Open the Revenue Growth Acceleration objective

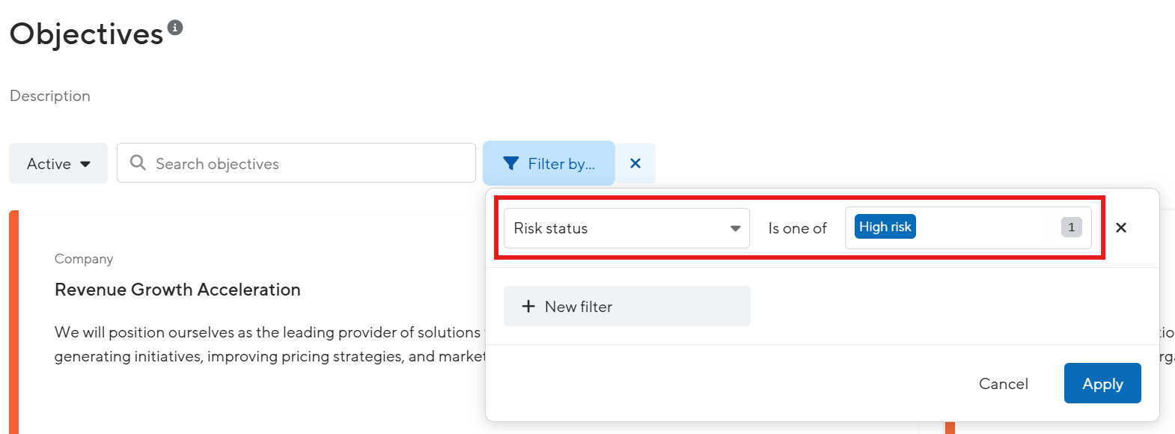pyautogui.click(x=177, y=290)
